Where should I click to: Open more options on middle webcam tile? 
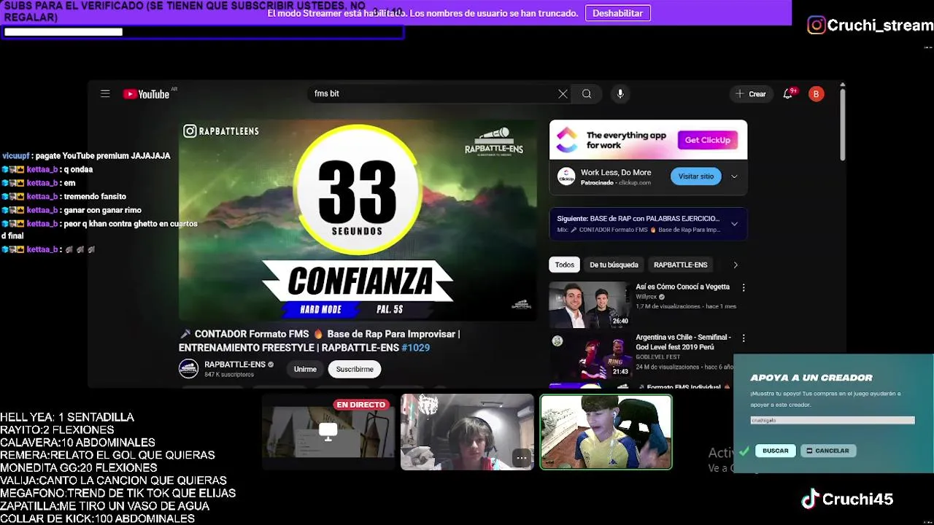pos(521,458)
